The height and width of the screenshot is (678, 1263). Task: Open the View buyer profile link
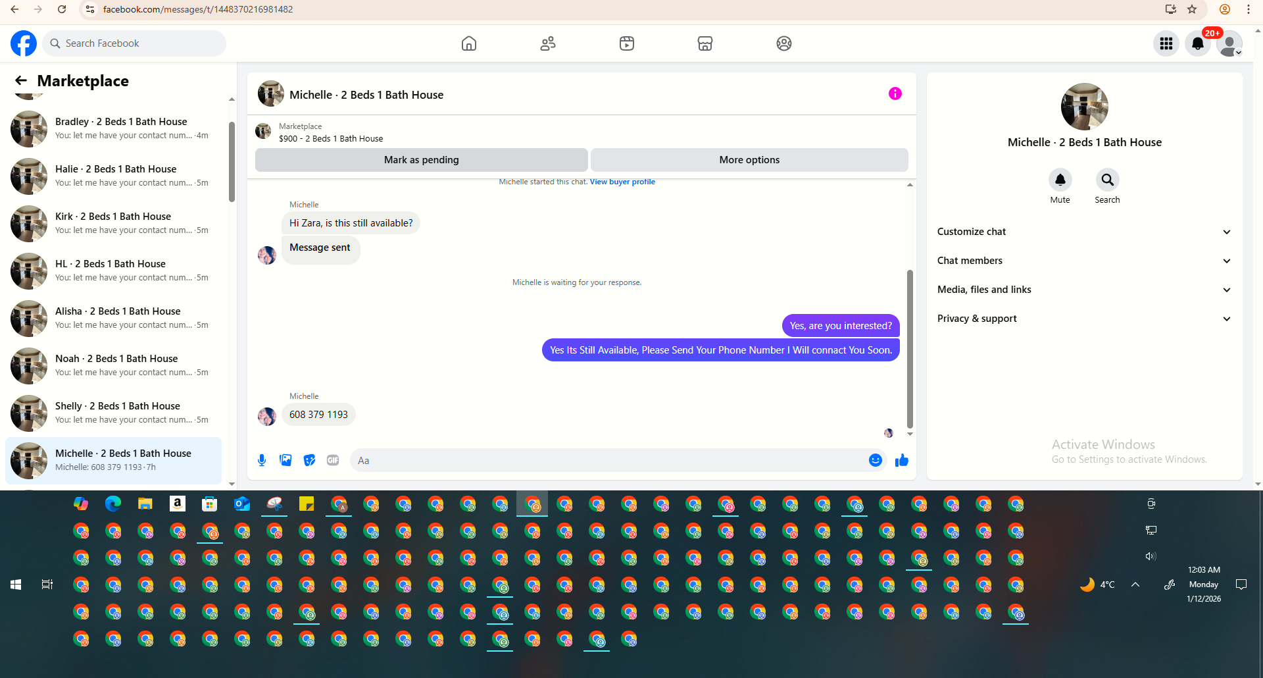click(622, 182)
